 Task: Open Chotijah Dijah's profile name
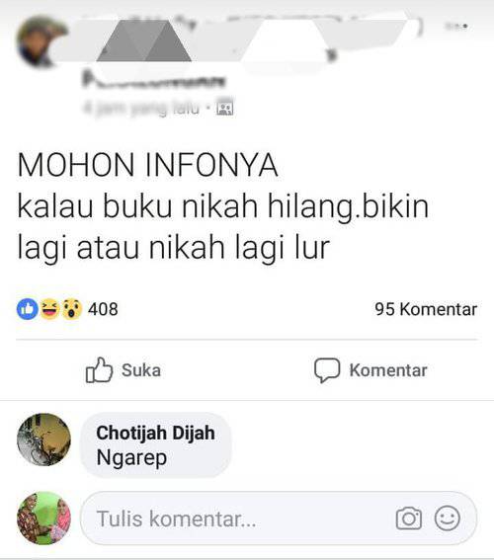point(155,433)
